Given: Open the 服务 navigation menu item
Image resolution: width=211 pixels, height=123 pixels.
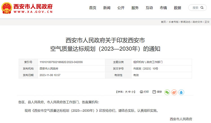Looking at the screenshot, I should click(135, 8).
